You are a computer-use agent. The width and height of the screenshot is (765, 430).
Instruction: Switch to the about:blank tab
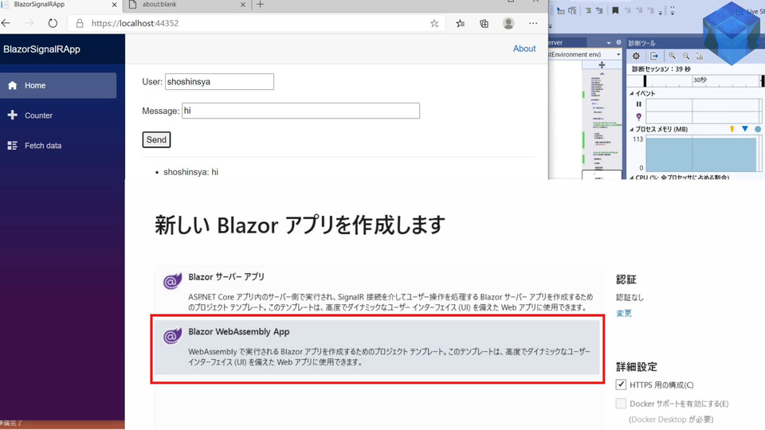pos(188,5)
